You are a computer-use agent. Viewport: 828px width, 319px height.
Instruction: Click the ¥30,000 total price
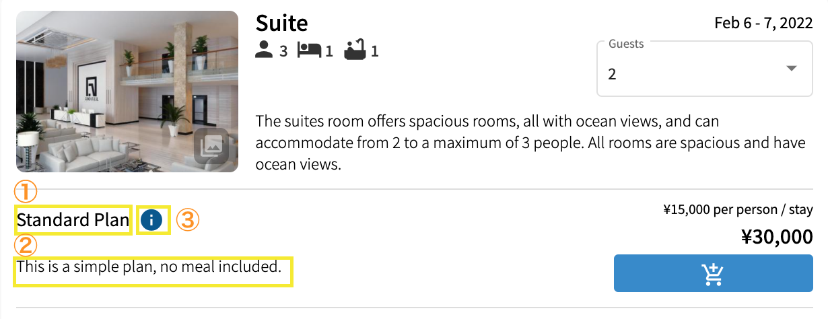pyautogui.click(x=776, y=236)
